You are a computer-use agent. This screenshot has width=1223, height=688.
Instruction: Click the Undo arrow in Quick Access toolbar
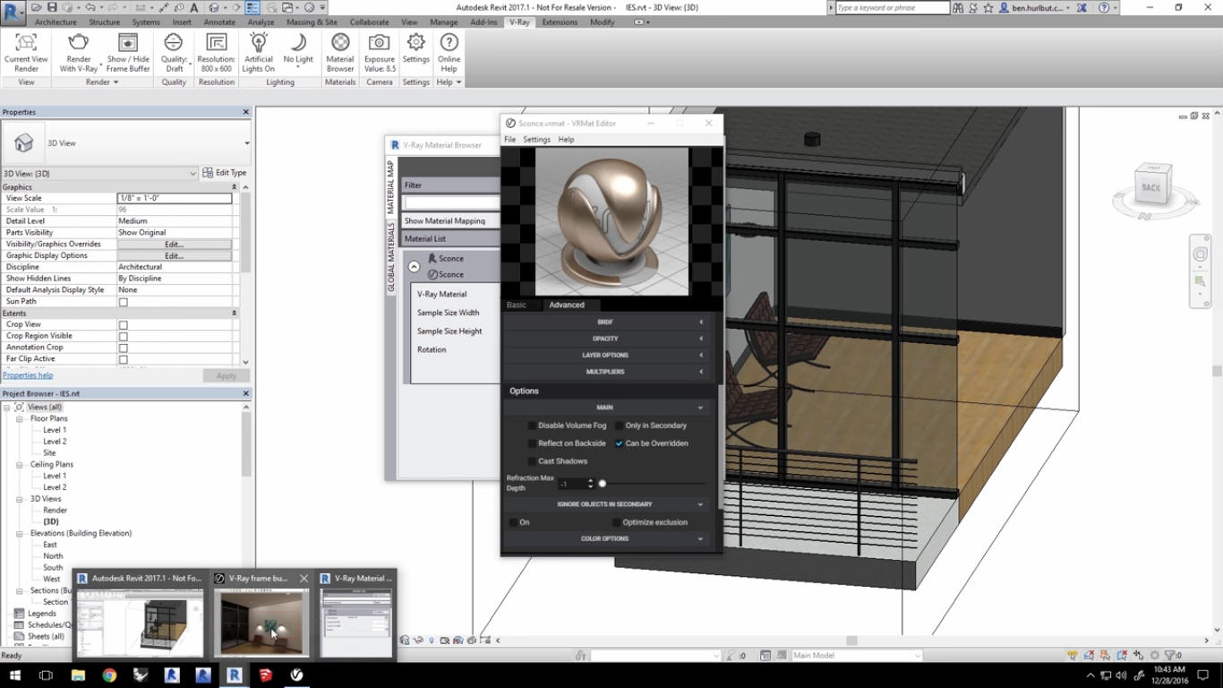pos(91,7)
